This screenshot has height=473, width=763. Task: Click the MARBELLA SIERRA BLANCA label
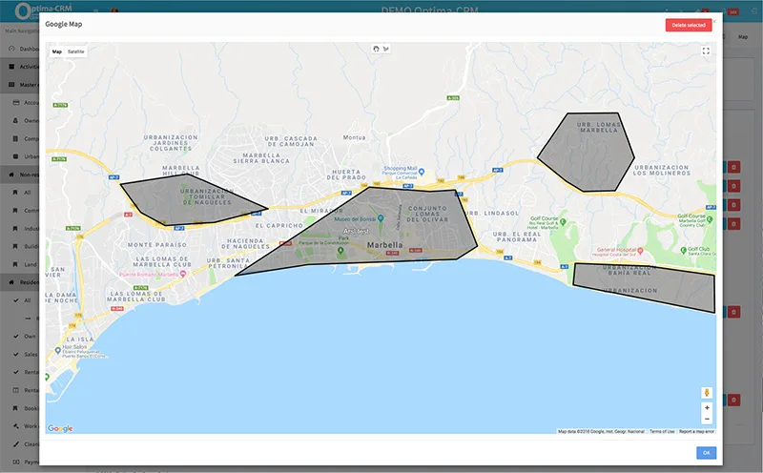click(261, 158)
